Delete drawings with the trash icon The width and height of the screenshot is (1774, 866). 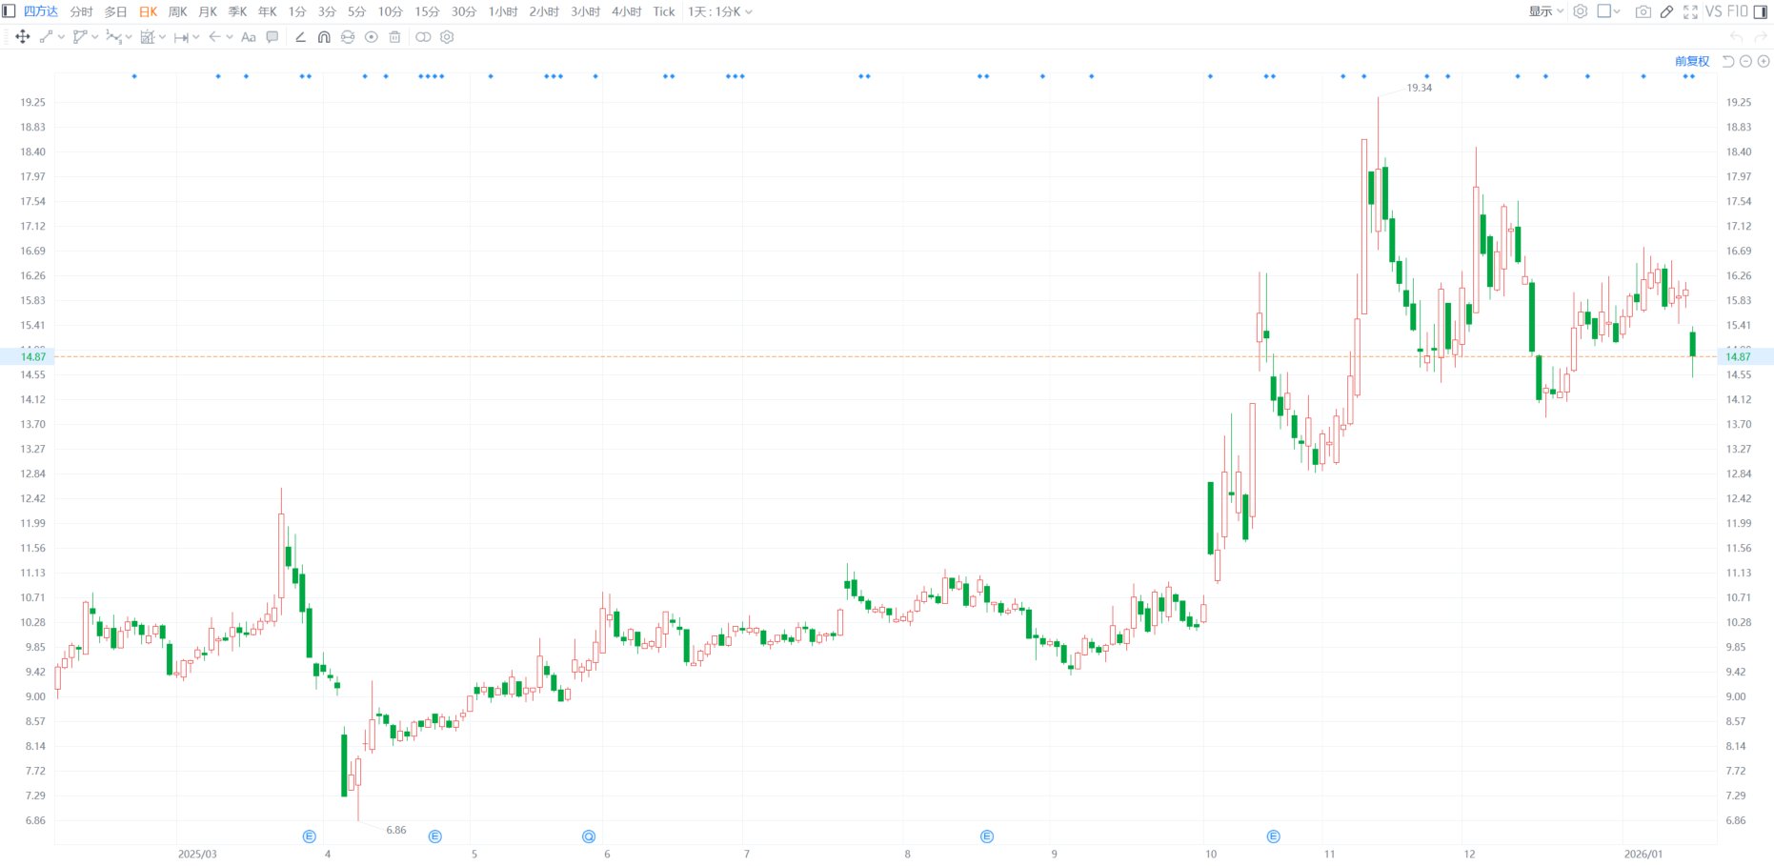point(394,37)
